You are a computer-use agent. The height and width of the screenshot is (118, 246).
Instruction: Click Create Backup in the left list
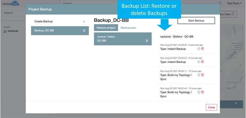60,22
